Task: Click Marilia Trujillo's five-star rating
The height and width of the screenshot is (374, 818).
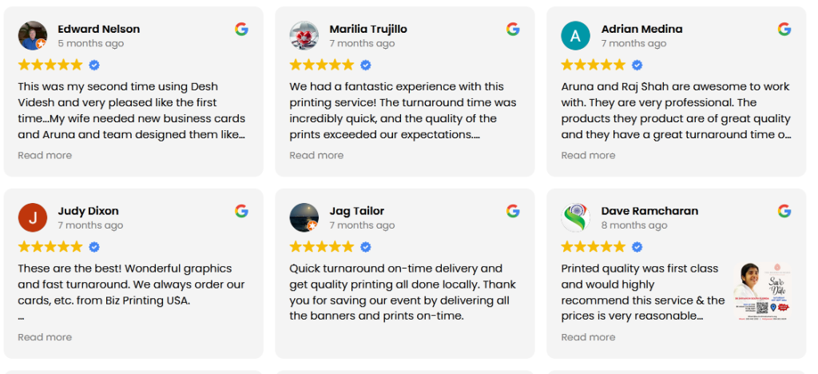Action: pyautogui.click(x=321, y=65)
